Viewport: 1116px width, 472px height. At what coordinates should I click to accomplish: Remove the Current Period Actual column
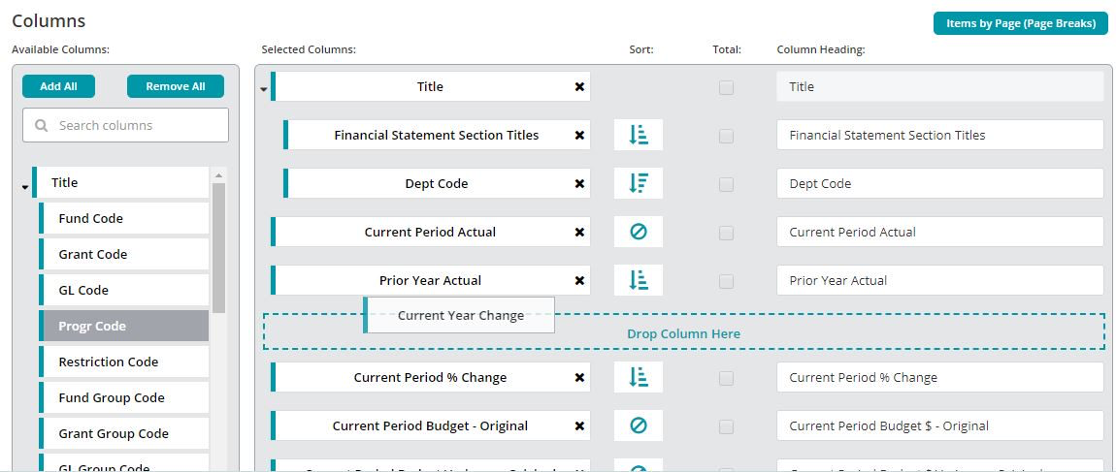(579, 232)
